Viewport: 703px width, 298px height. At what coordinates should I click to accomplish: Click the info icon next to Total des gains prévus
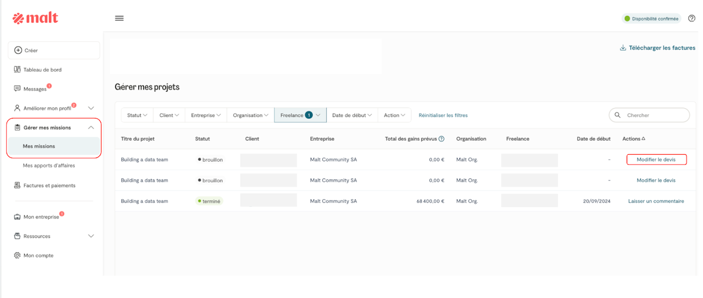pos(442,139)
